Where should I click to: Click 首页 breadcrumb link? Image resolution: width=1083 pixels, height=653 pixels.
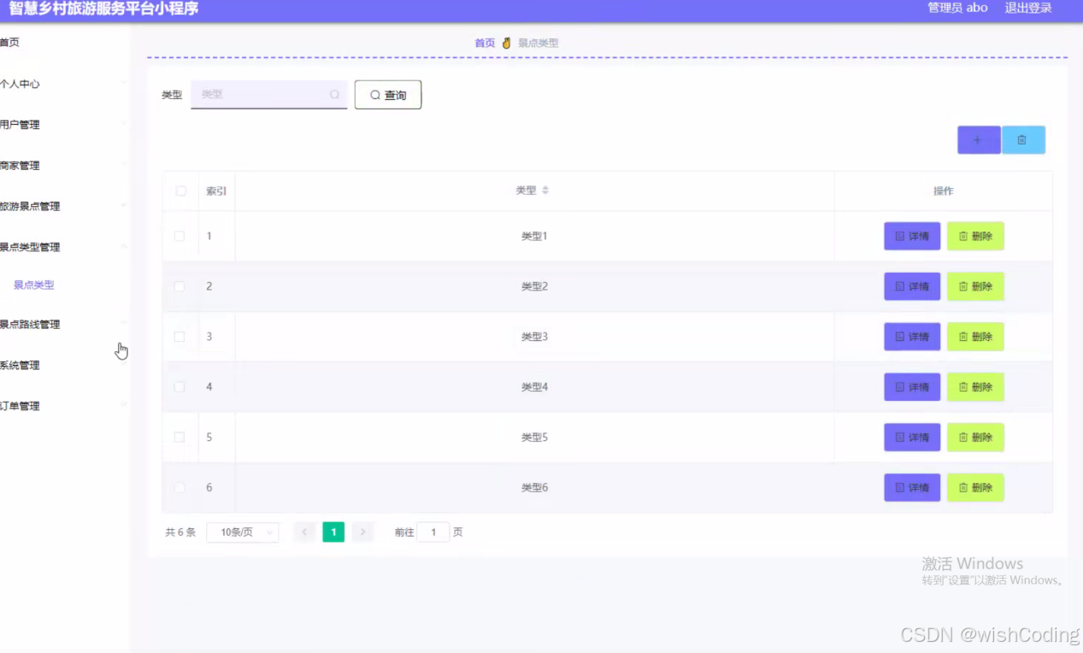pyautogui.click(x=485, y=43)
